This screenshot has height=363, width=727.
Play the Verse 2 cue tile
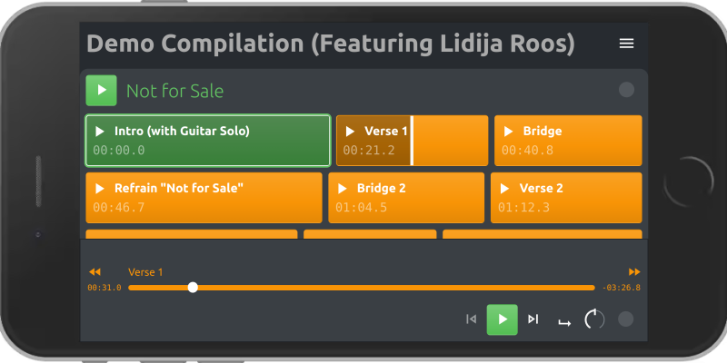(x=566, y=198)
